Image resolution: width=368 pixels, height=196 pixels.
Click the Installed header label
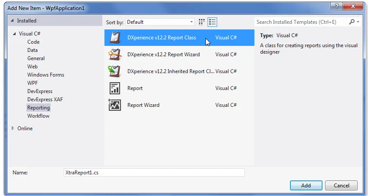pos(26,21)
